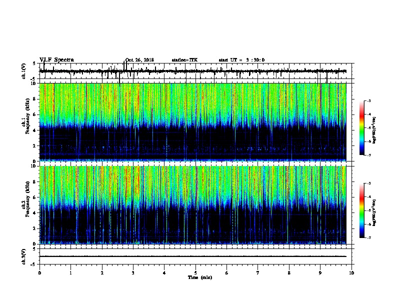The width and height of the screenshot is (396, 306).
Task: Click the flat ch.3 voltage trace line
Action: coord(193,256)
